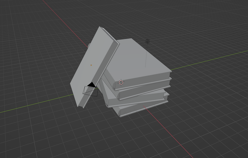Screen dimensions: 248x158
Task: Click the orange origin dot on leaning book
Action: [91, 65]
